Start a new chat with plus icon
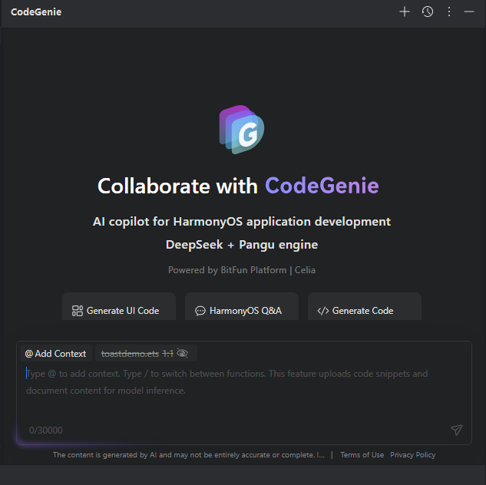The height and width of the screenshot is (485, 486). [405, 12]
